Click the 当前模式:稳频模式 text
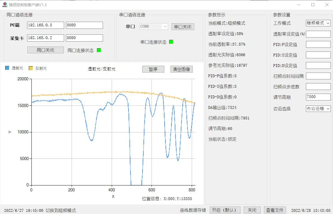The height and width of the screenshot is (214, 333). [227, 23]
